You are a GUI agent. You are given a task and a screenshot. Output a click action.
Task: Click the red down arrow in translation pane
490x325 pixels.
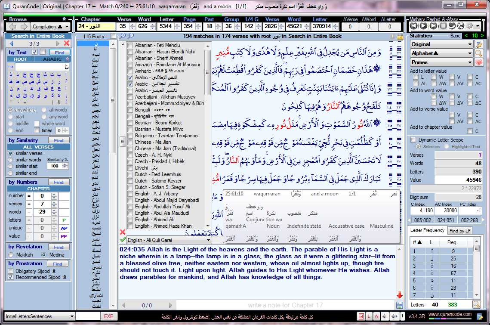click(x=399, y=295)
